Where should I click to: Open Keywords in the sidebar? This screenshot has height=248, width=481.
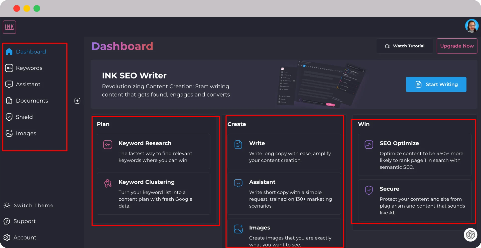point(29,68)
